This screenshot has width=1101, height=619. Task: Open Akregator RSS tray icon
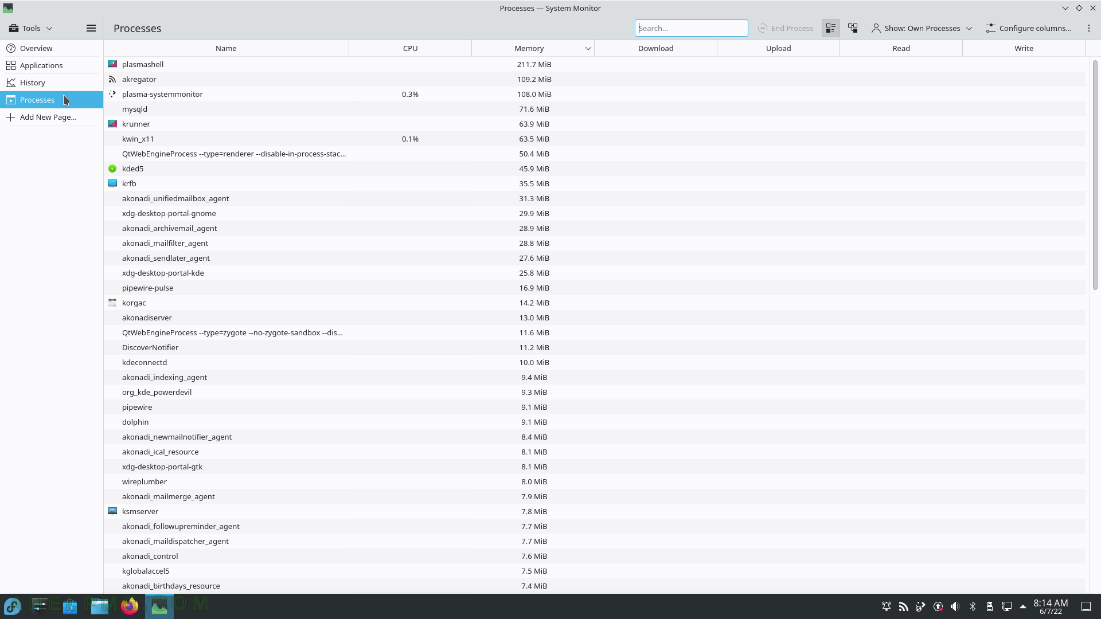coord(903,606)
